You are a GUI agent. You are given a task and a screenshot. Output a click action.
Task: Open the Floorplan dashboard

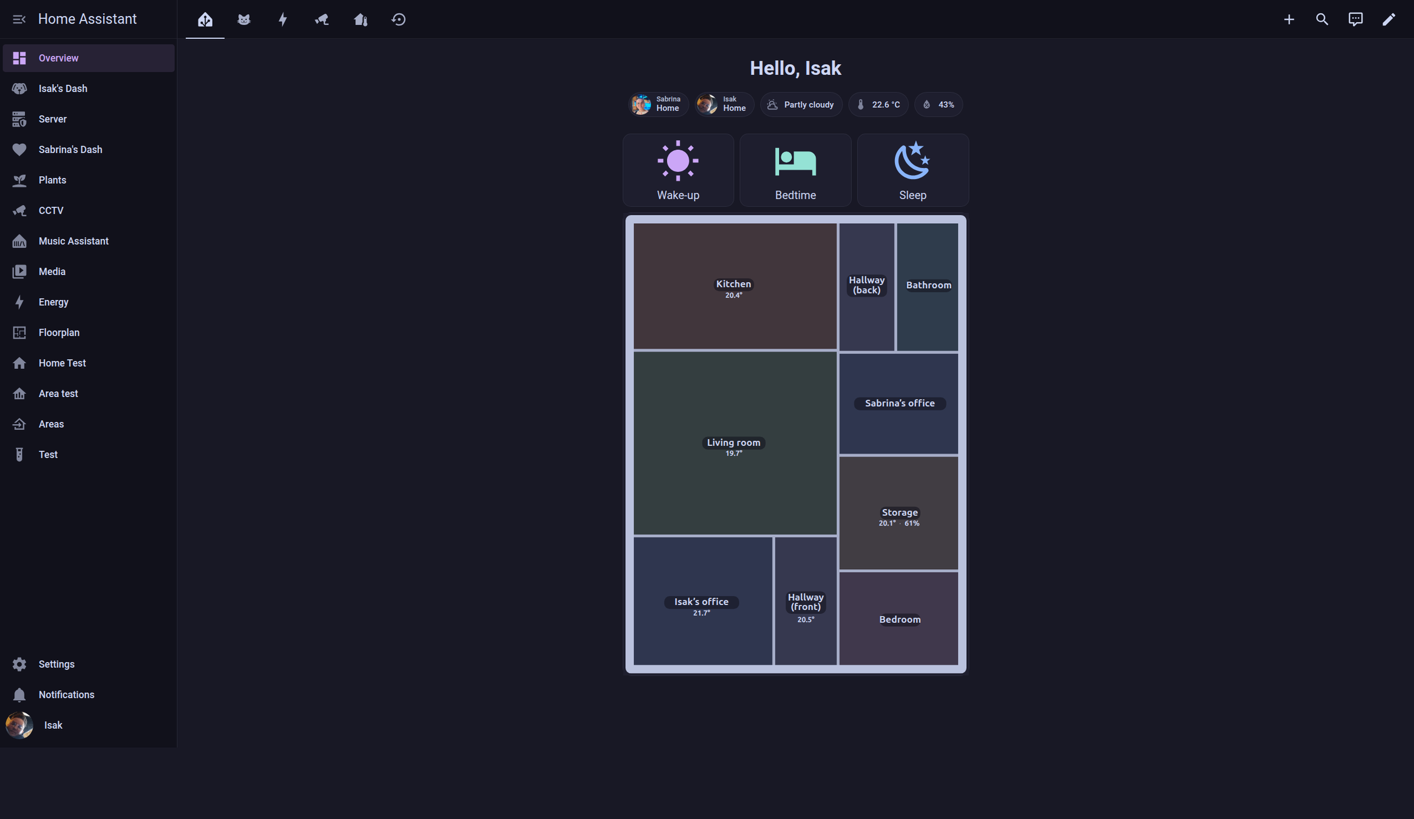88,332
